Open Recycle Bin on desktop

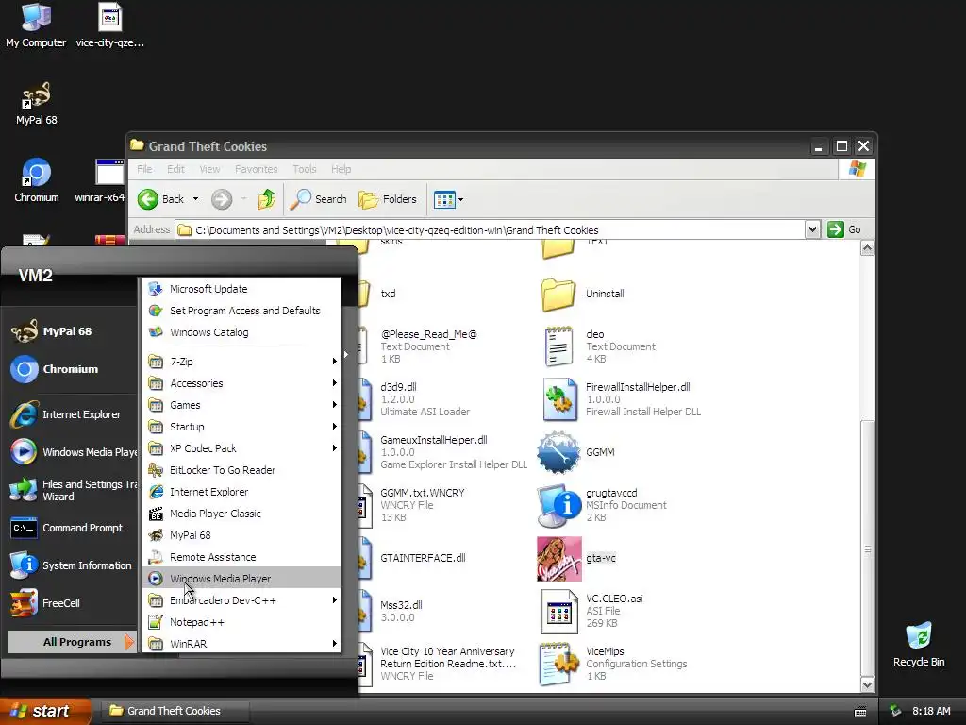click(919, 645)
